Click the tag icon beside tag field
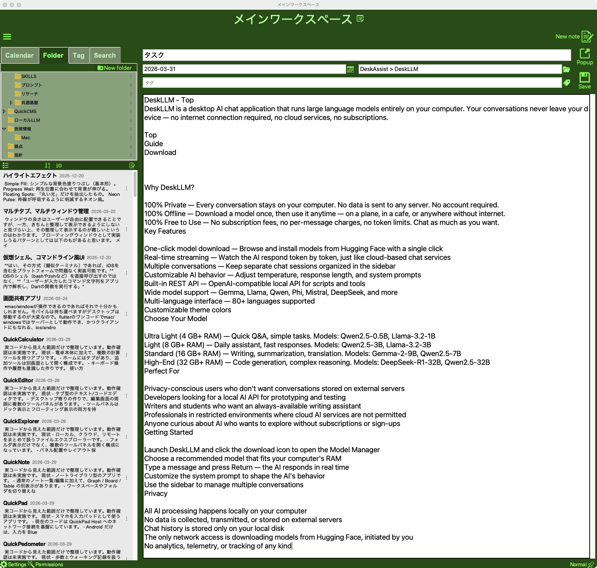 [x=567, y=83]
